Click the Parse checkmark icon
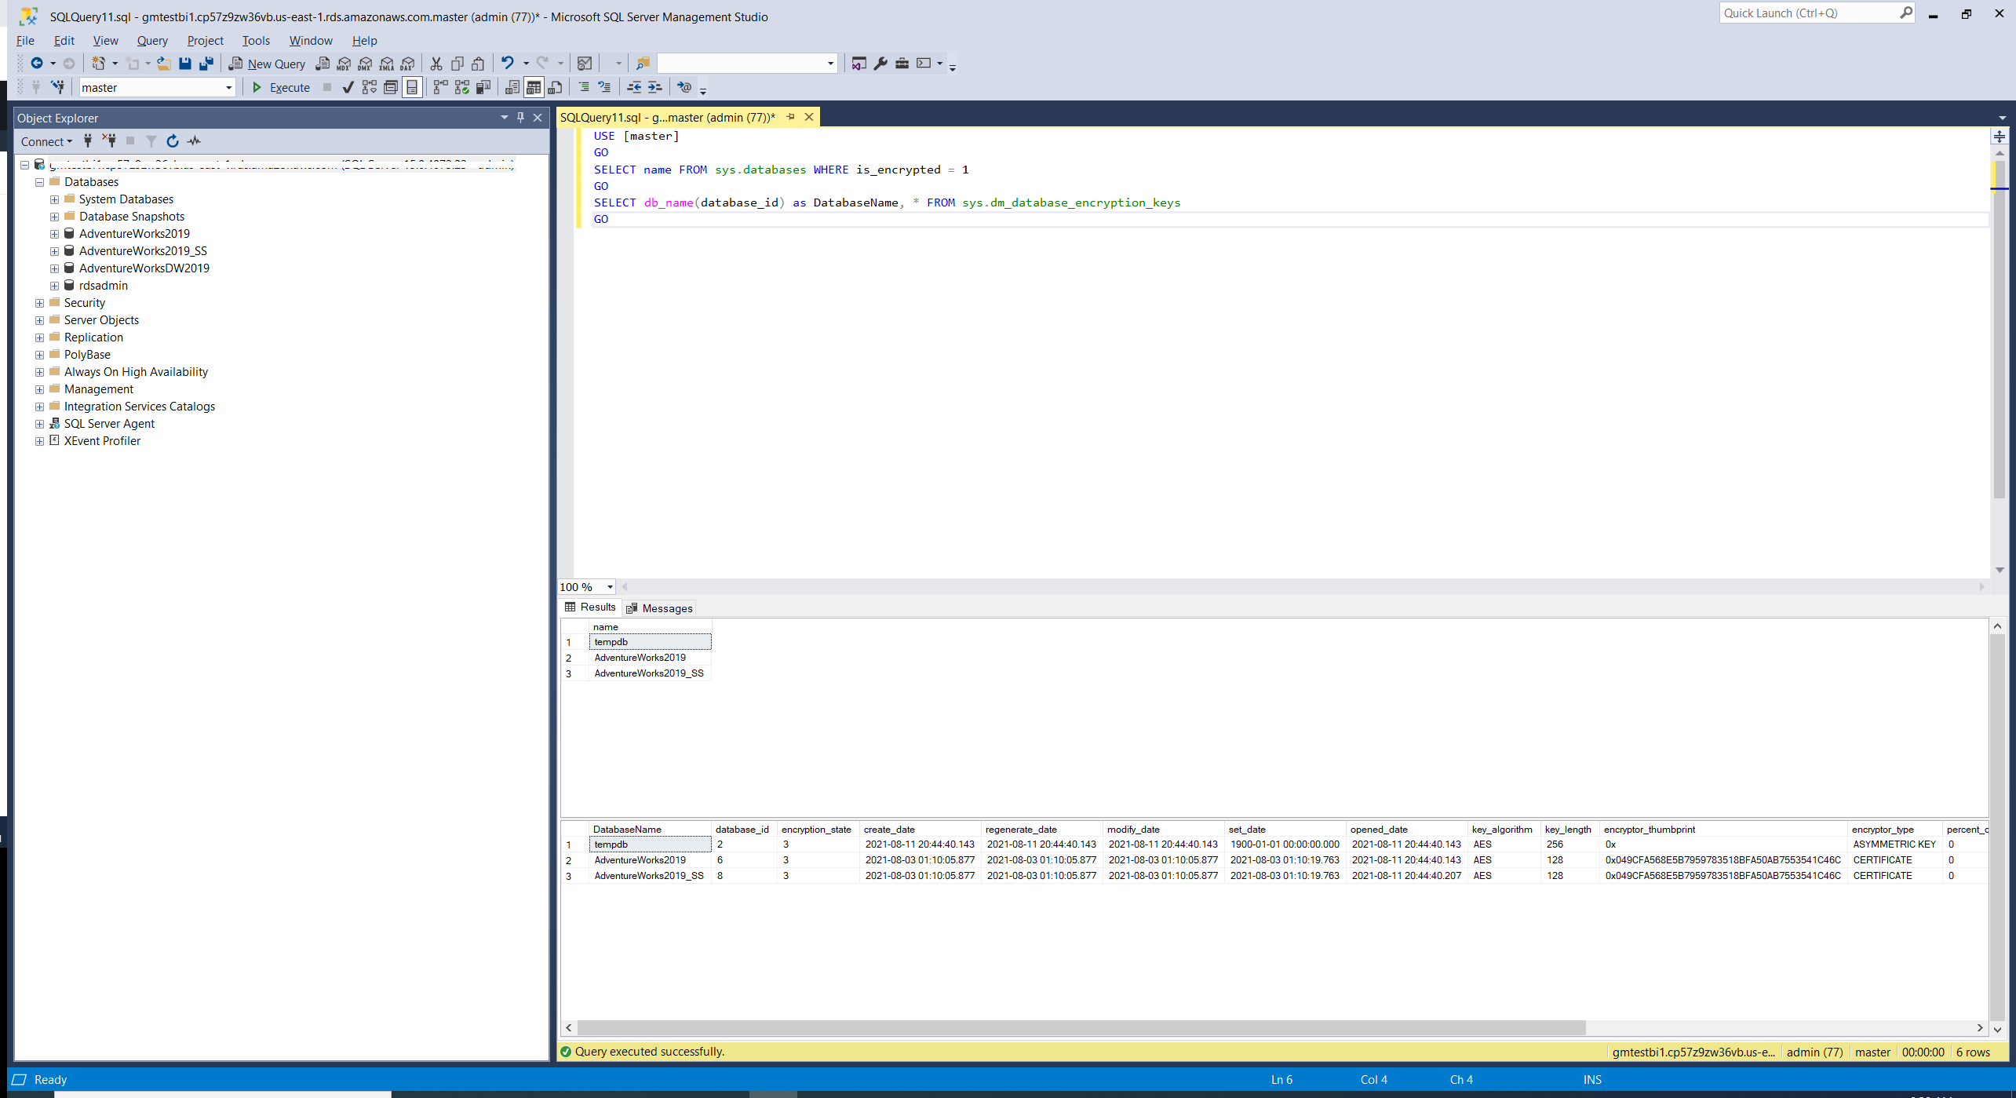This screenshot has height=1098, width=2016. 348,87
